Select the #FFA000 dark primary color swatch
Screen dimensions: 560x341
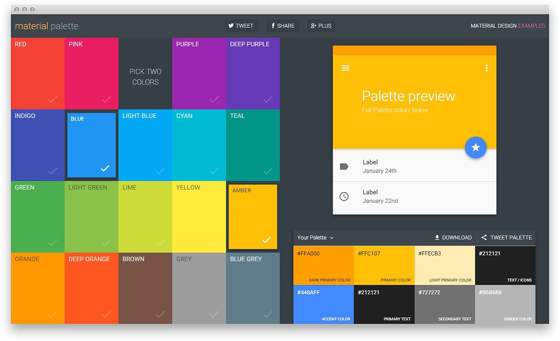point(324,265)
